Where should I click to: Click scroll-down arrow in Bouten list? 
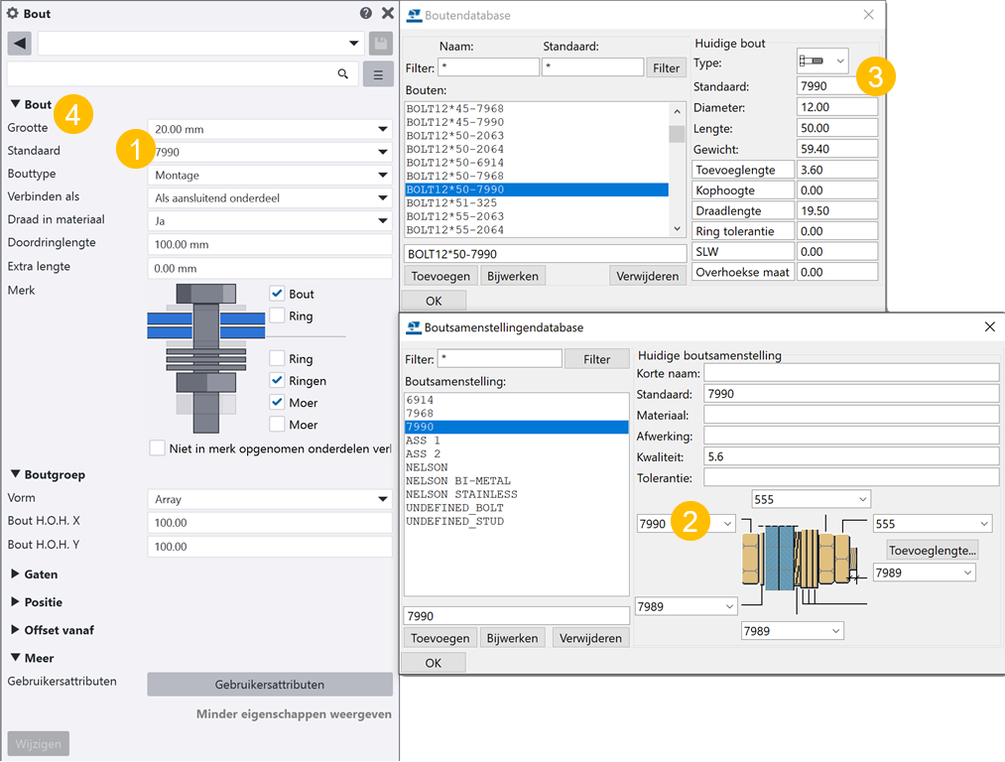pyautogui.click(x=677, y=229)
